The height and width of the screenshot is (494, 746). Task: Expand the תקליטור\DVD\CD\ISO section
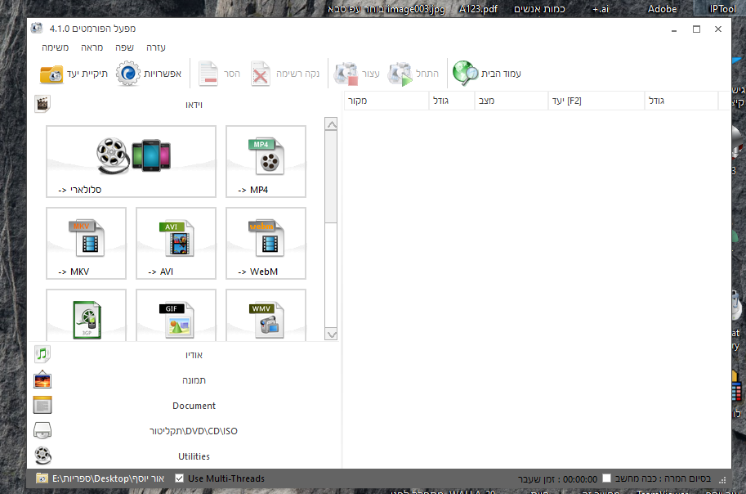194,431
